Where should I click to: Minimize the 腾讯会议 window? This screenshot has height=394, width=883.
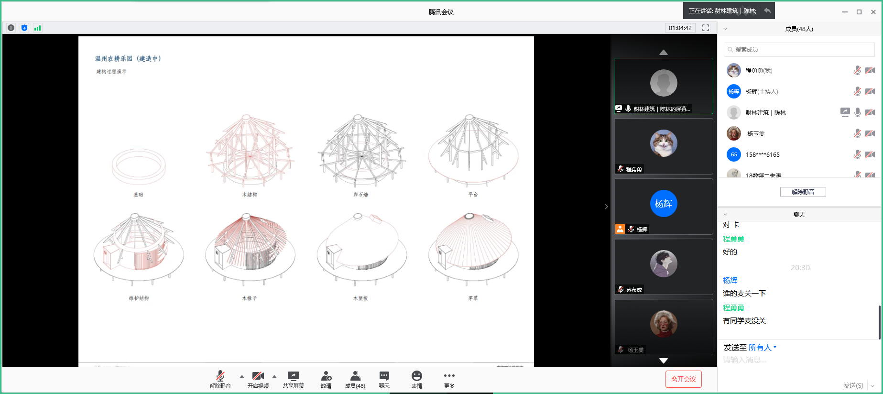tap(845, 12)
